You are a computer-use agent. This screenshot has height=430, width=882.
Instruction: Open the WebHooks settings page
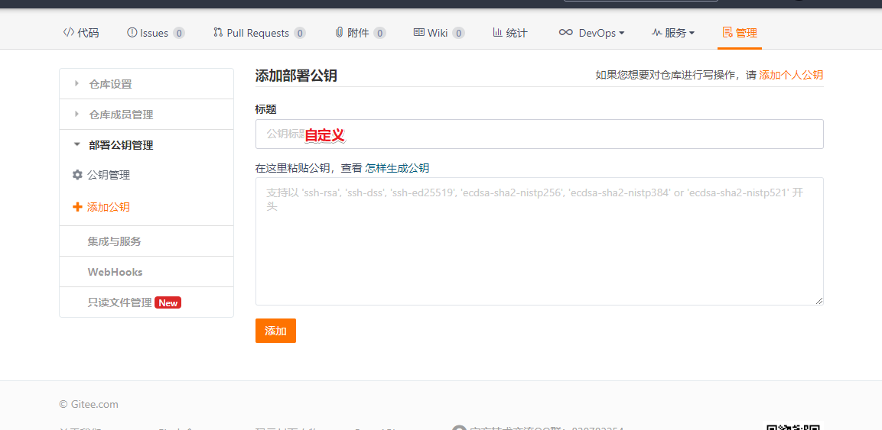click(115, 272)
